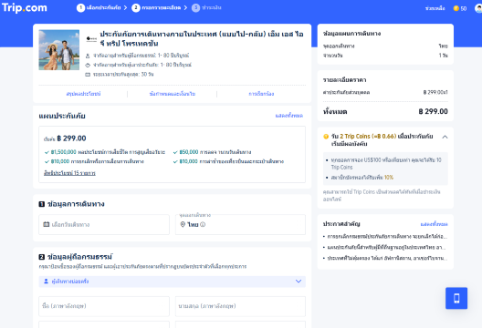This screenshot has width=482, height=328.
Task: Click the travel date selection field
Action: coord(104,225)
